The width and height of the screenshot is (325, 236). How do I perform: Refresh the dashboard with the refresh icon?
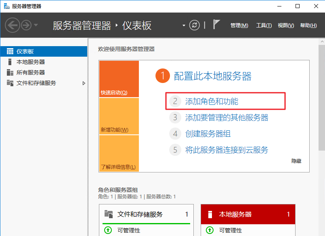(195, 26)
